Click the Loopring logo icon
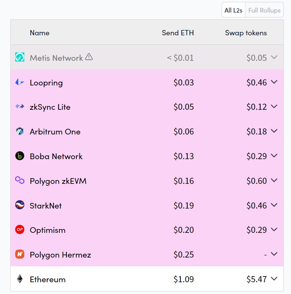The image size is (291, 294). tap(20, 82)
